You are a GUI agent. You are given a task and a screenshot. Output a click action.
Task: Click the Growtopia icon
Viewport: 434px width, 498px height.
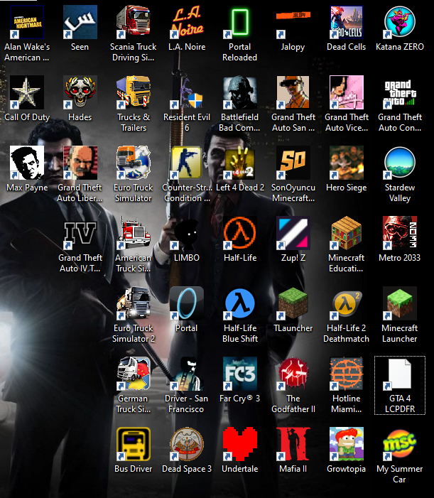tap(347, 444)
